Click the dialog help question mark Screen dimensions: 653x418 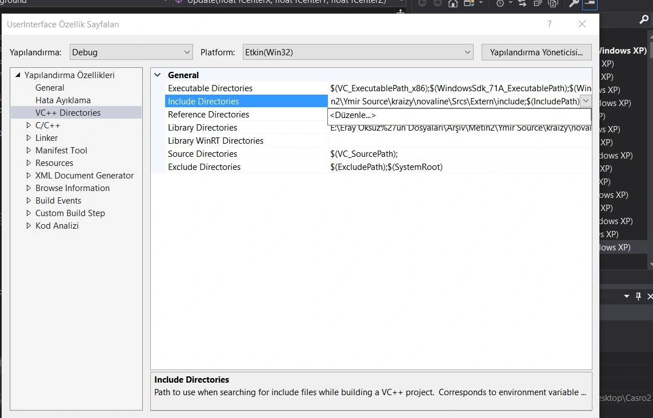(550, 24)
